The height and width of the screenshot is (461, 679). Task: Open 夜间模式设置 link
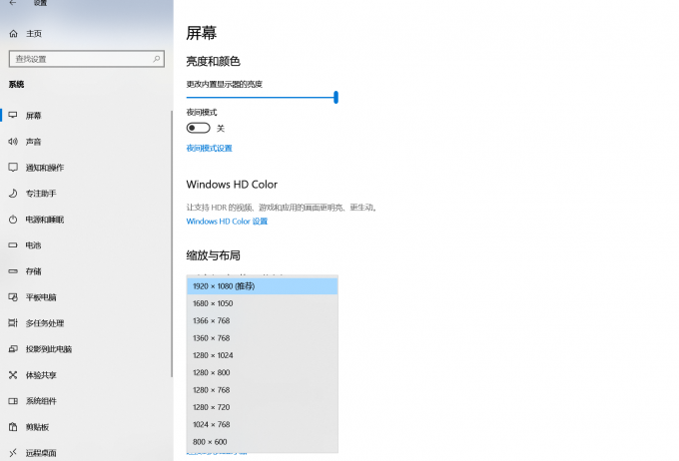tap(209, 148)
